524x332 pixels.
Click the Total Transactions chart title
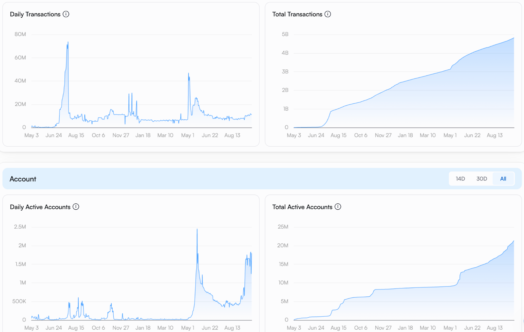coord(297,14)
